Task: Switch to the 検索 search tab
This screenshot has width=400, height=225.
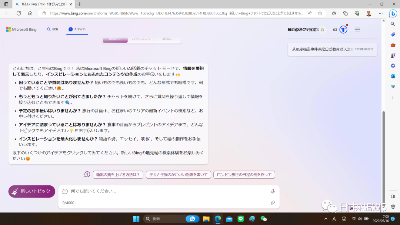Action: [53, 29]
